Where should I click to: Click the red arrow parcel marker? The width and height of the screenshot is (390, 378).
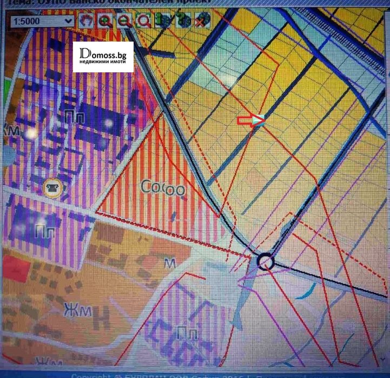[251, 121]
